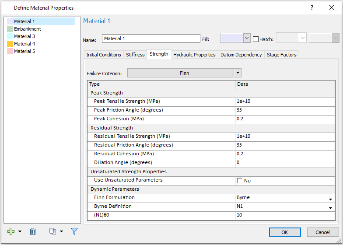Expand the Byrne Definition dropdown
Image resolution: width=343 pixels, height=245 pixels.
click(x=330, y=207)
